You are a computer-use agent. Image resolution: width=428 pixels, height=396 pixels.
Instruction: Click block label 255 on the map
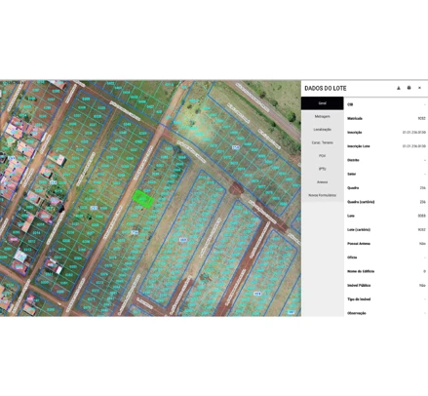[x=94, y=208]
